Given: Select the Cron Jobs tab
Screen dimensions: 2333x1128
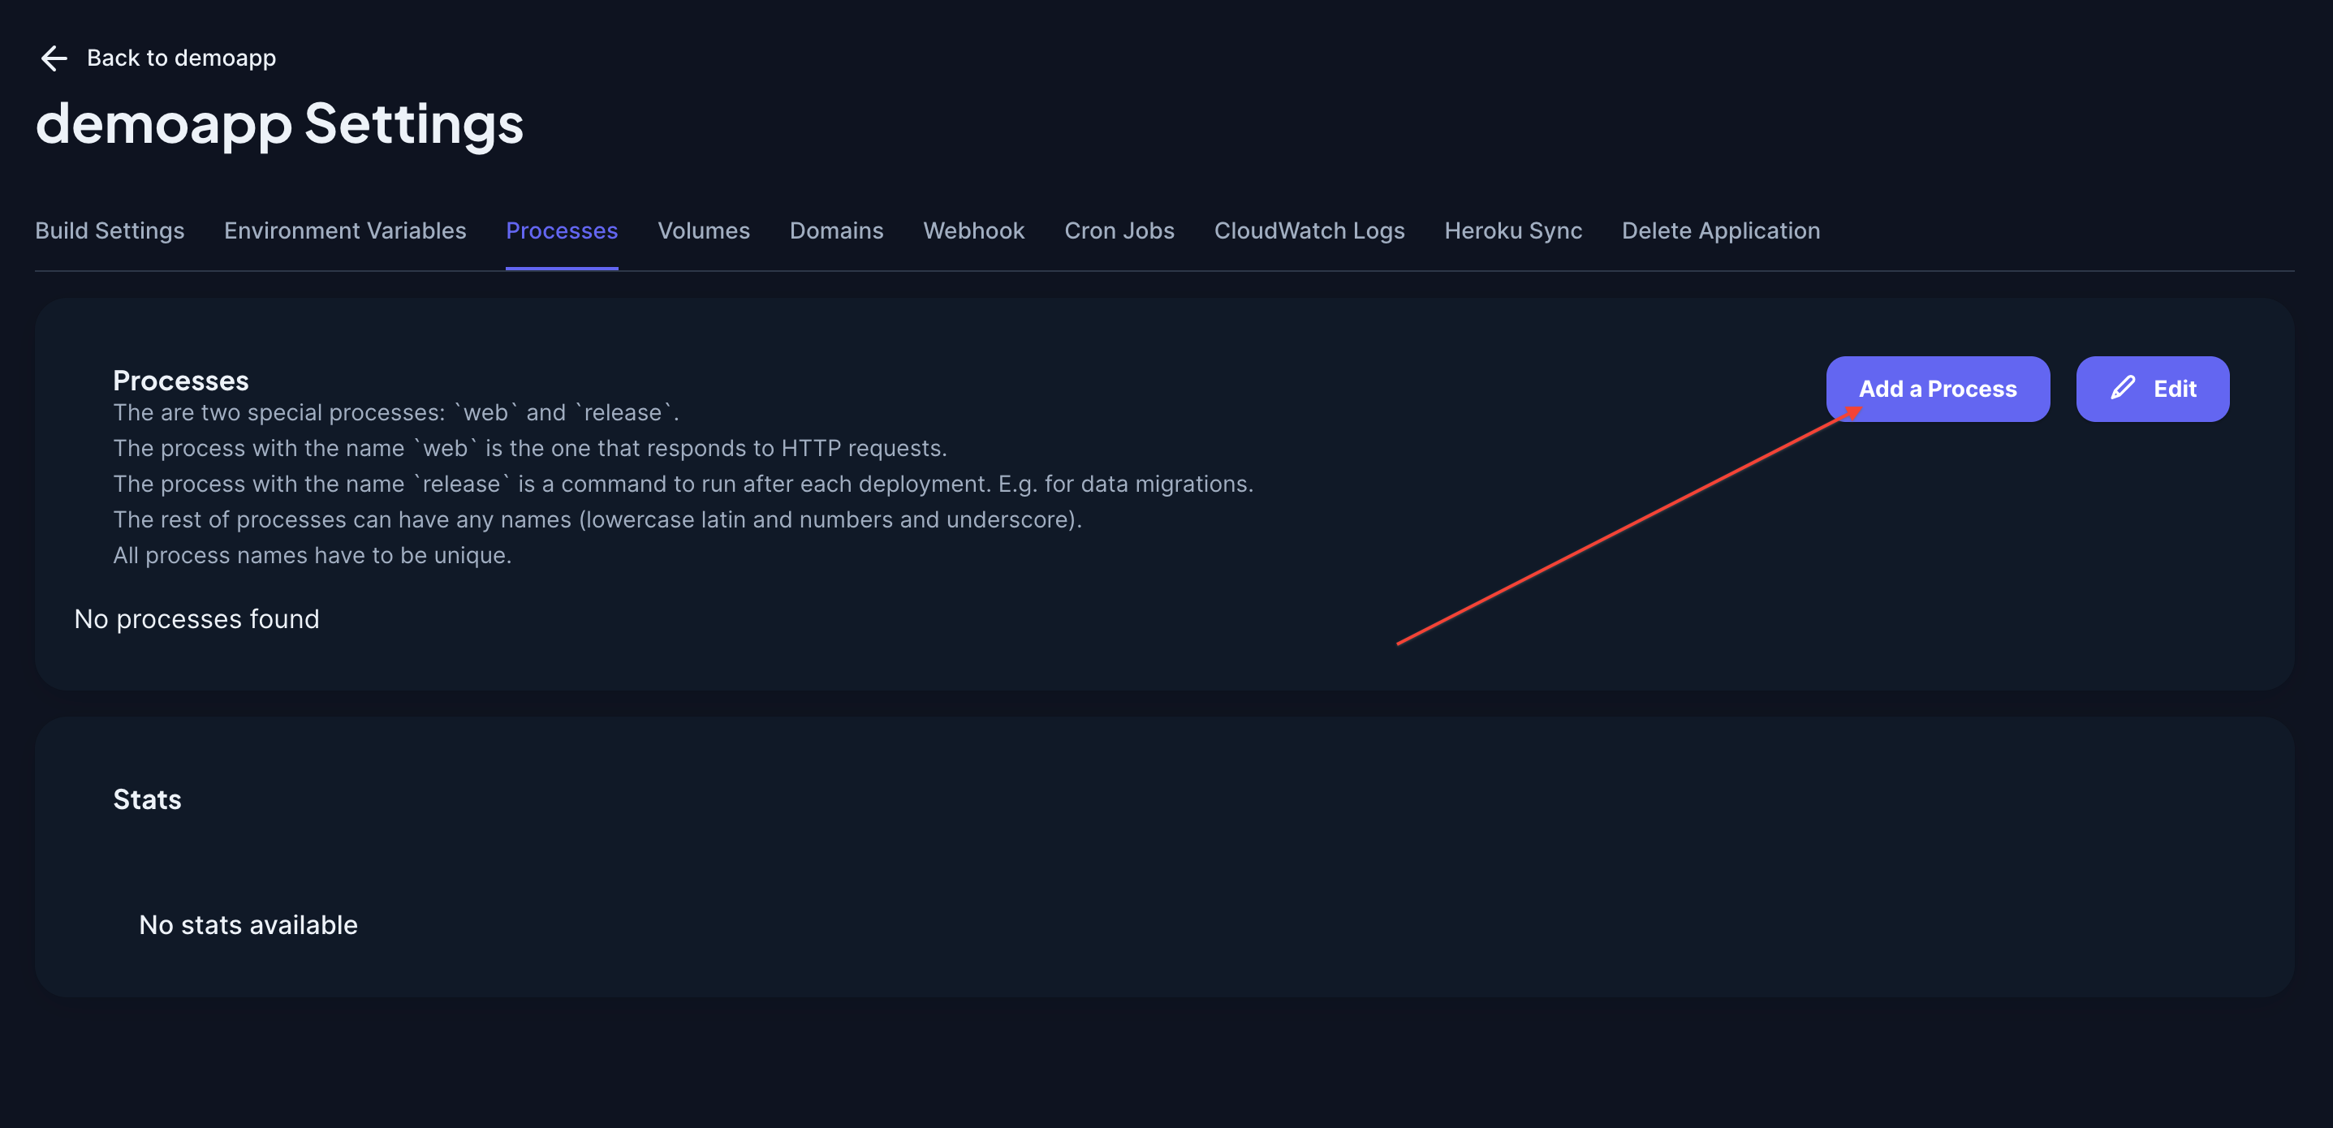Looking at the screenshot, I should 1119,230.
